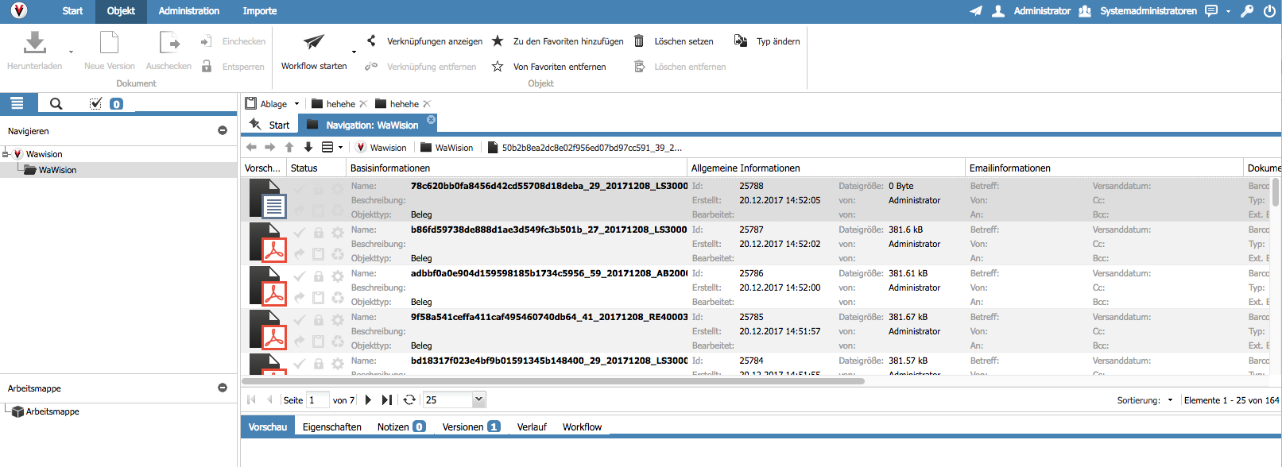Viewport: 1282px width, 467px height.
Task: Click the page number input field
Action: pyautogui.click(x=318, y=400)
